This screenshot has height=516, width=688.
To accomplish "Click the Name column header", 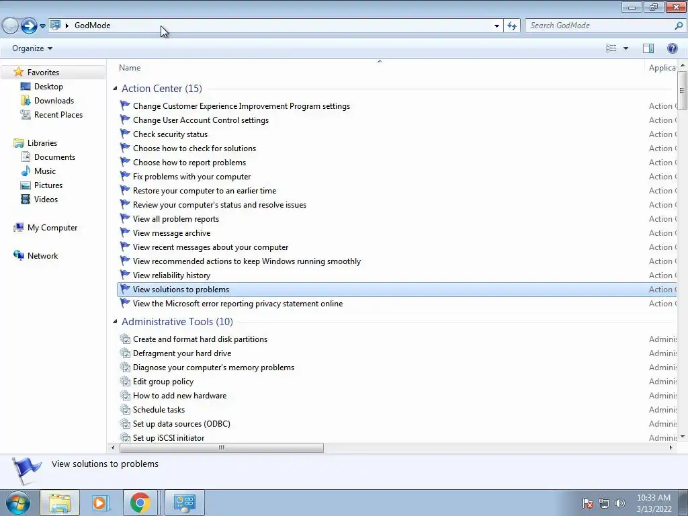I will [x=130, y=68].
